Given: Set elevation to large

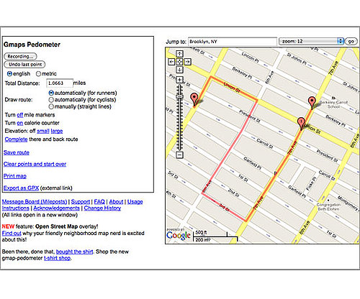Looking at the screenshot, I should (57, 131).
